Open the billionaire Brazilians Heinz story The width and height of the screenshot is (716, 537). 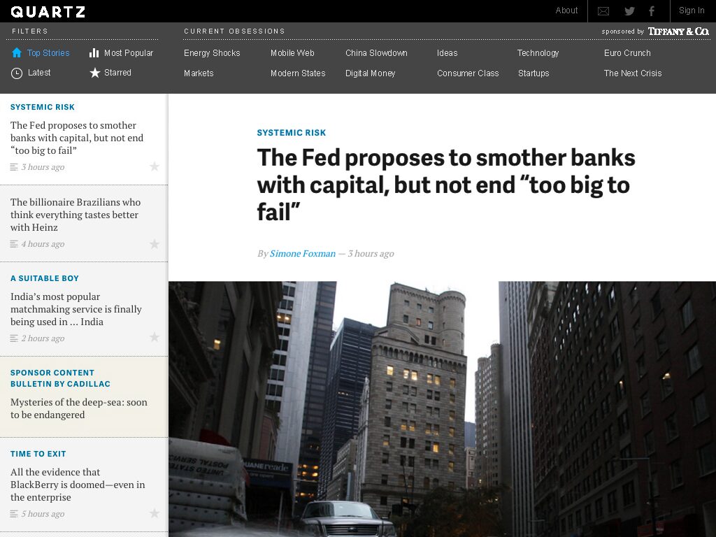[76, 215]
